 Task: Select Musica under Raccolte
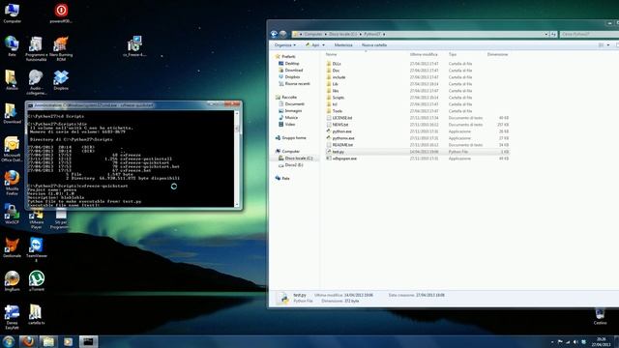coord(291,117)
